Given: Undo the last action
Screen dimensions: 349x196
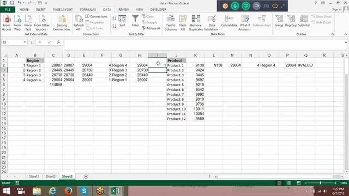Looking at the screenshot, I should tap(20, 3).
